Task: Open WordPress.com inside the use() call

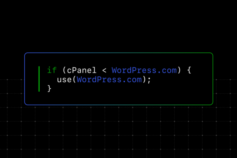Action: pyautogui.click(x=109, y=79)
